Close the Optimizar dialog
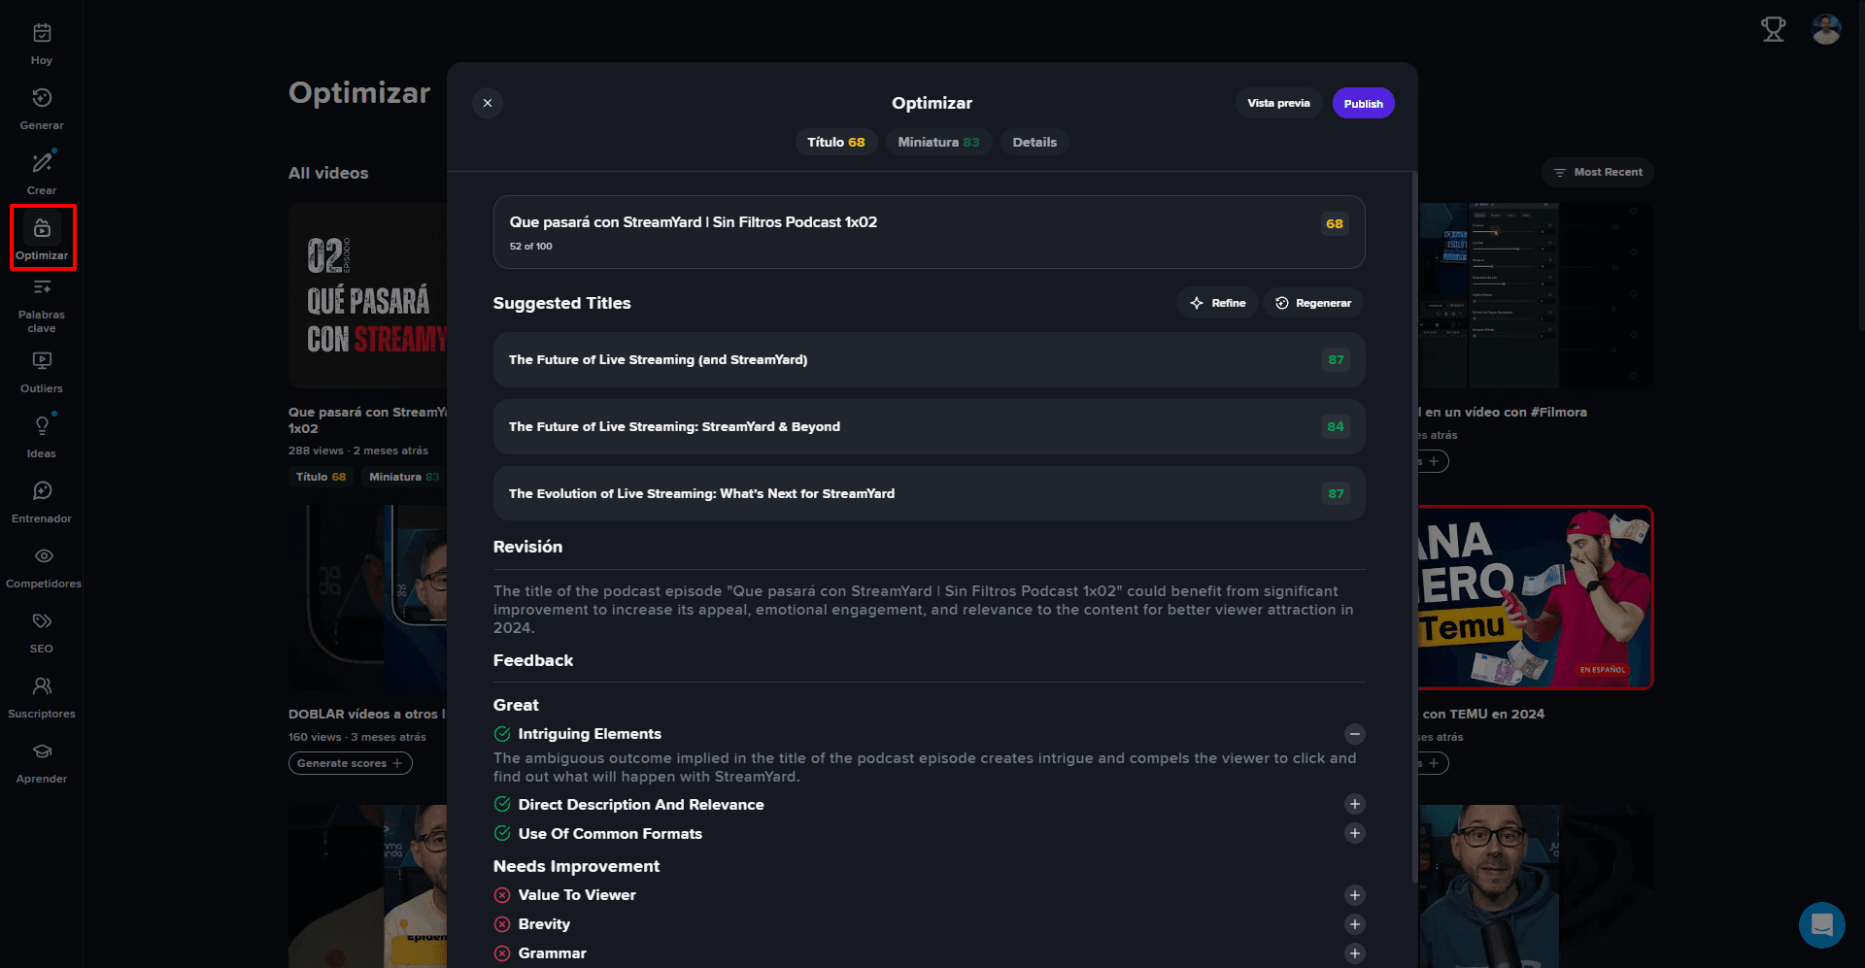 pyautogui.click(x=488, y=103)
